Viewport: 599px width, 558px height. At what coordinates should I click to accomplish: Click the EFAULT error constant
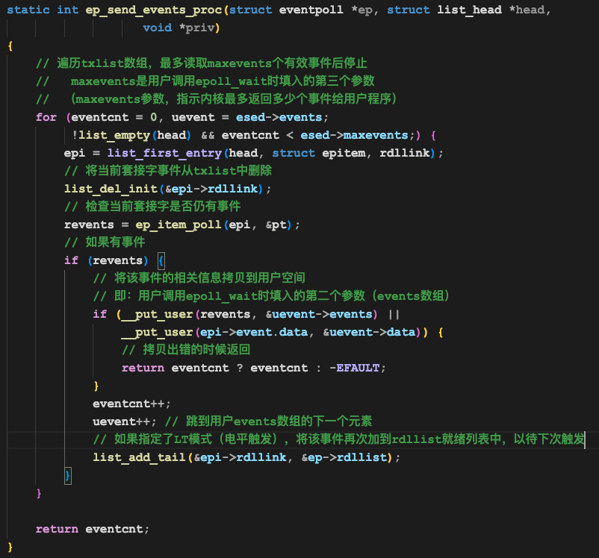pos(361,368)
